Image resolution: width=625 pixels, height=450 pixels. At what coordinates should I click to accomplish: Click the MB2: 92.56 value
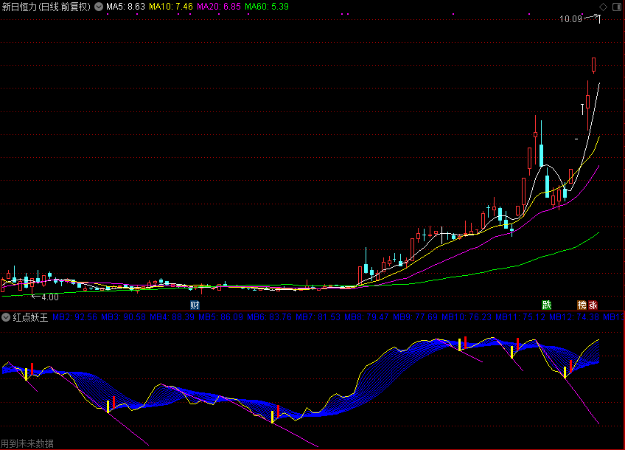(75, 317)
